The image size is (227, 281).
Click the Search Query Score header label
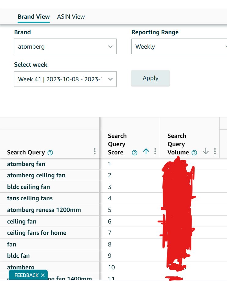point(117,144)
